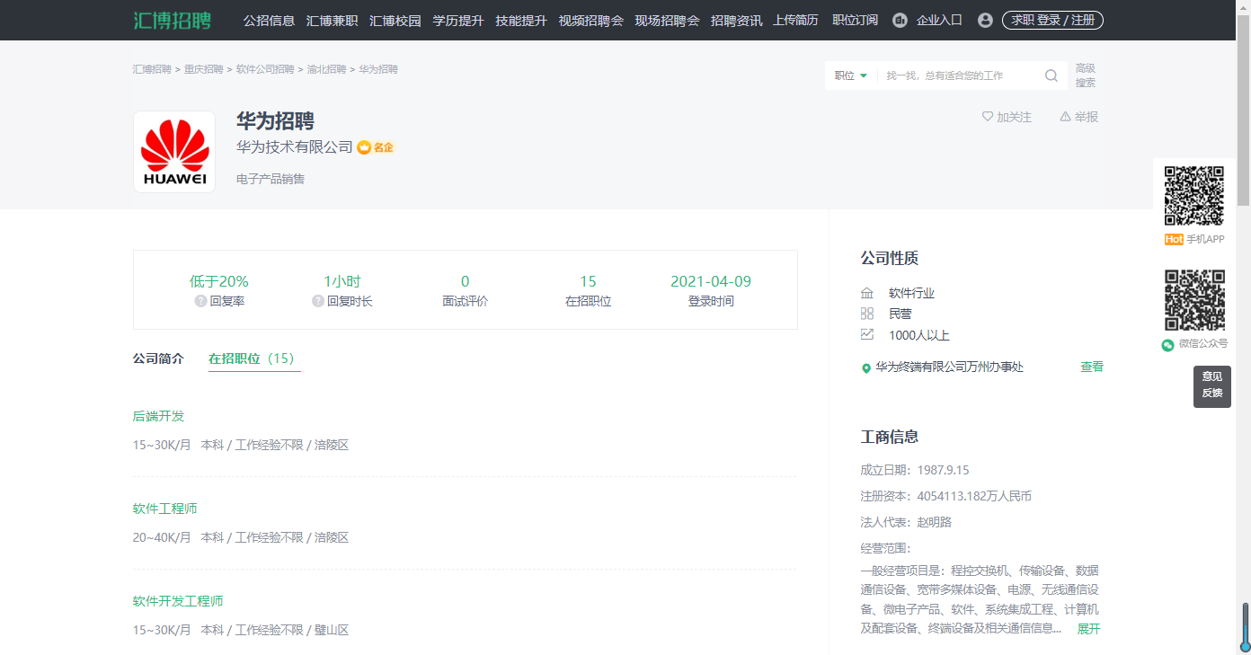1251x655 pixels.
Task: Click the 民营 company type icon
Action: (867, 314)
